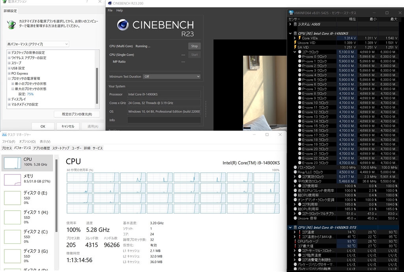Image resolution: width=404 pixels, height=272 pixels.
Task: Expand PCI Express in power options
Action: pos(9,73)
